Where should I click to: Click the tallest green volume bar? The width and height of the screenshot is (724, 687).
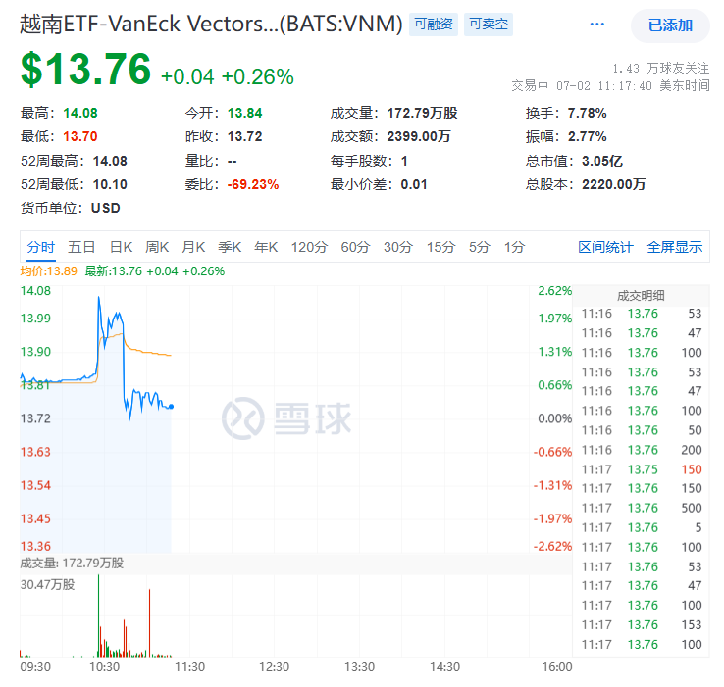click(98, 615)
